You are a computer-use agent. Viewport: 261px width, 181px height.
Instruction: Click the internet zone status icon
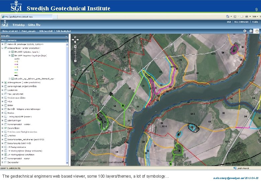235,168
